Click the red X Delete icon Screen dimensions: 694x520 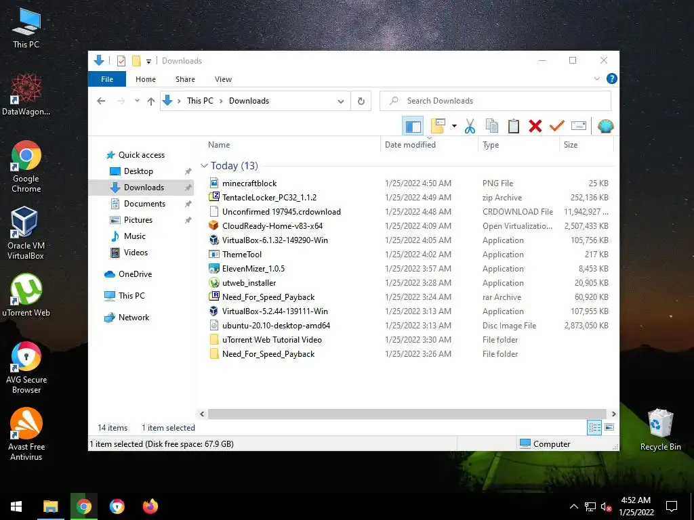coord(535,126)
